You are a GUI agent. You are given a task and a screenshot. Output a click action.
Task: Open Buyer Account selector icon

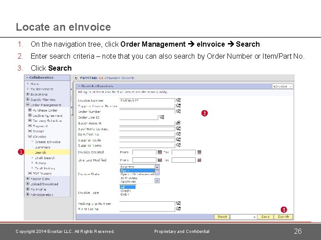coord(178,123)
